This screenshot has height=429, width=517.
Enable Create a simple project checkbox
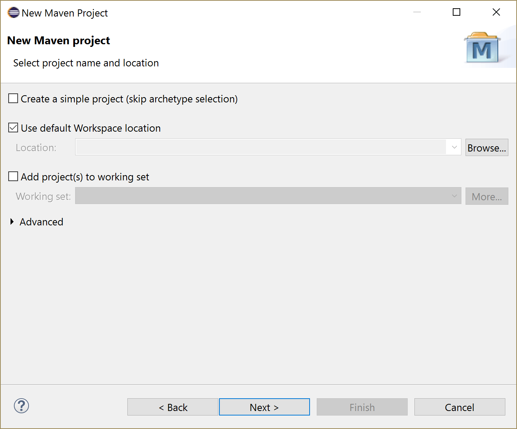click(13, 99)
